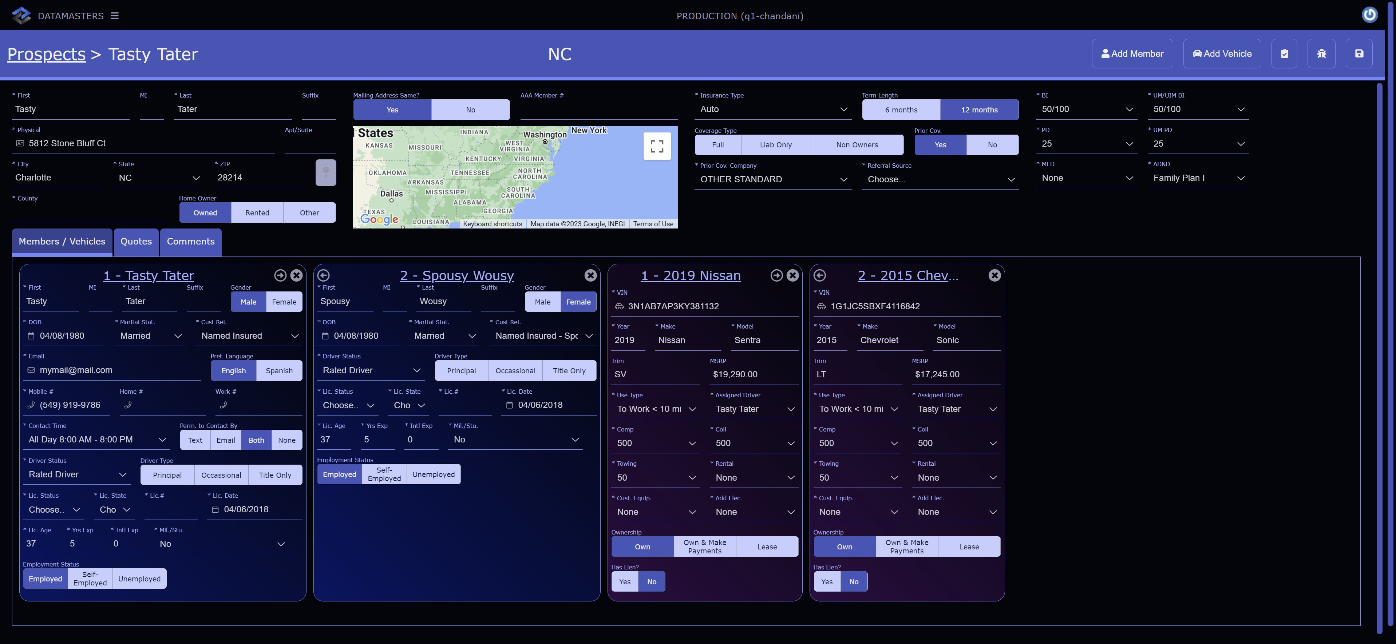
Task: Open the hamburger menu next to DATAMASTERS
Action: point(114,16)
